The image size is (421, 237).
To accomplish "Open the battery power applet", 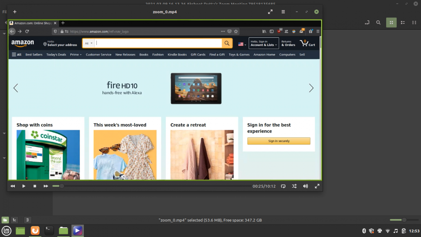I will (x=404, y=231).
